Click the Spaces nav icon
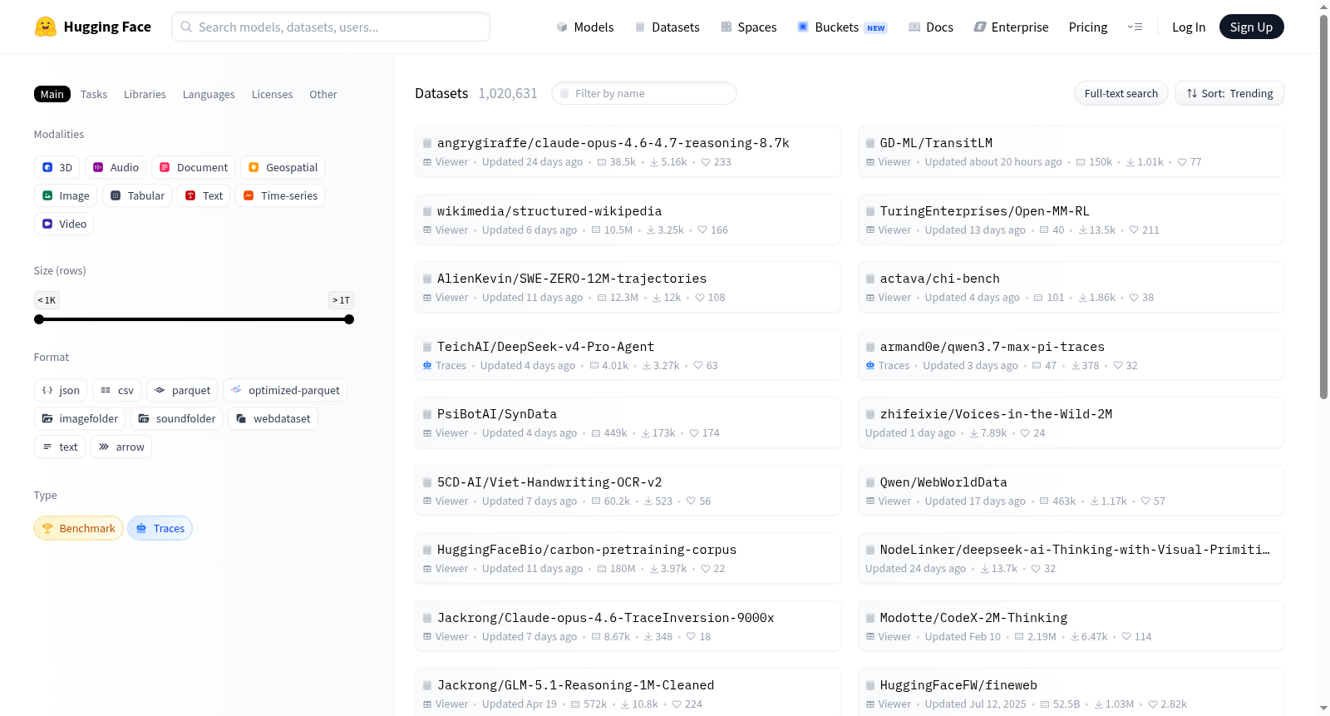 [x=727, y=27]
